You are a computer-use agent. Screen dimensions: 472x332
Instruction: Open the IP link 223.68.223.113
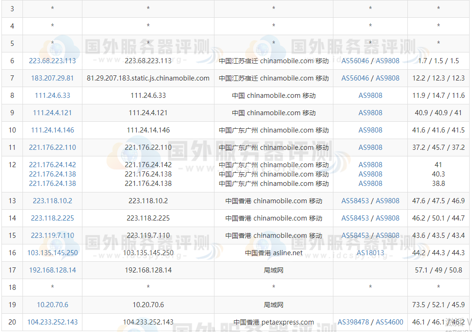point(52,60)
